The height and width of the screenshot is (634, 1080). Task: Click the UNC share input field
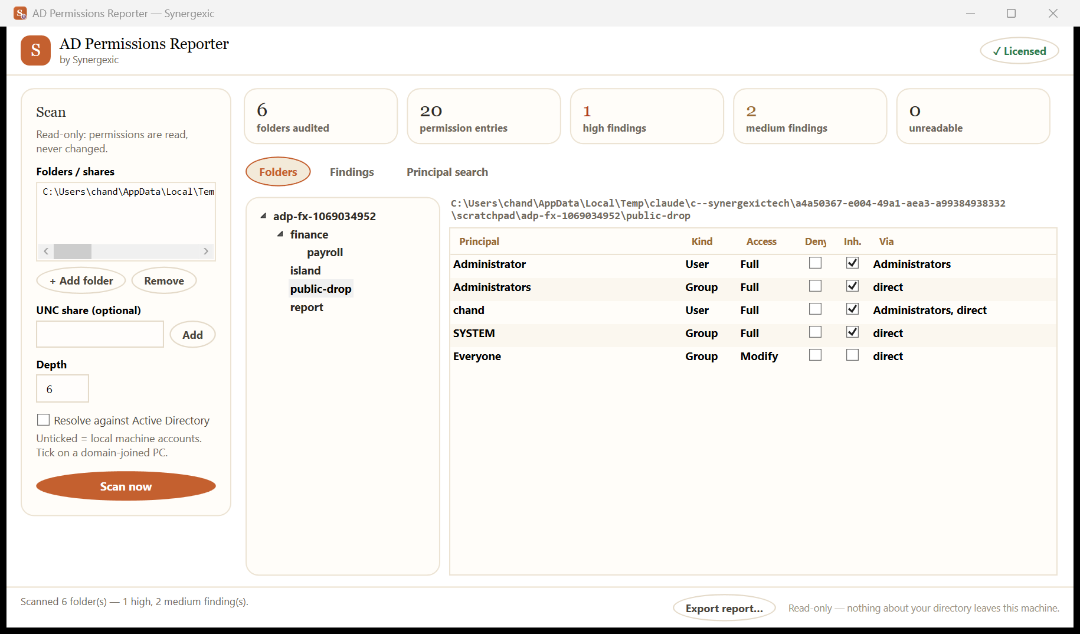(100, 334)
